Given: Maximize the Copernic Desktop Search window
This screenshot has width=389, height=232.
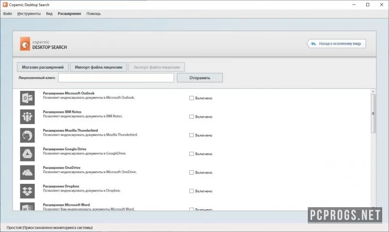Looking at the screenshot, I should pos(368,5).
